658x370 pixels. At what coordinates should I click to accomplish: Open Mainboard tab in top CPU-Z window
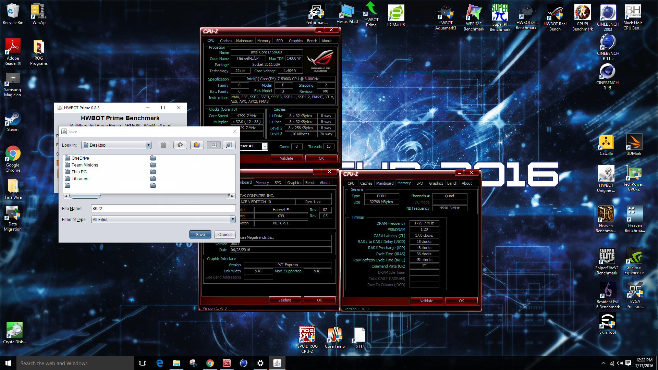pos(245,40)
